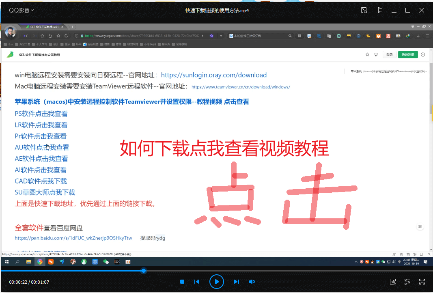This screenshot has height=293, width=433.
Task: Click the 提取码rydg text in video
Action: pyautogui.click(x=153, y=238)
